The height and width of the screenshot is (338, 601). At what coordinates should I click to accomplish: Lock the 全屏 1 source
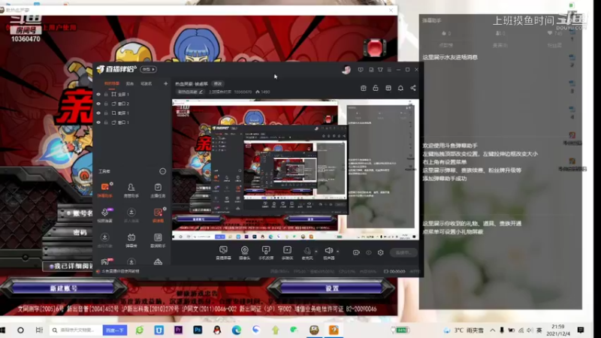106,95
